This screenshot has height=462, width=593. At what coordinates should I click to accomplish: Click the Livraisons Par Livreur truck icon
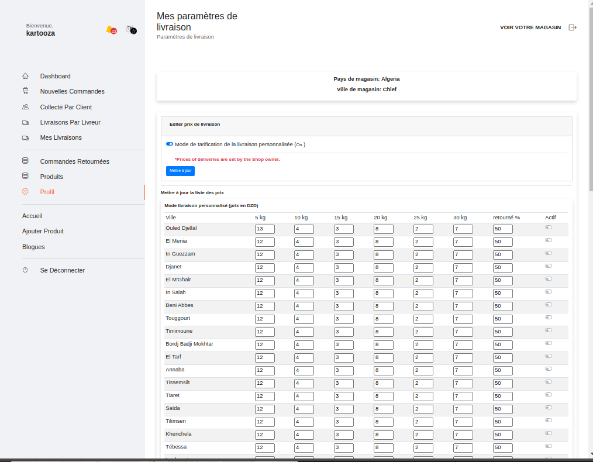click(25, 122)
